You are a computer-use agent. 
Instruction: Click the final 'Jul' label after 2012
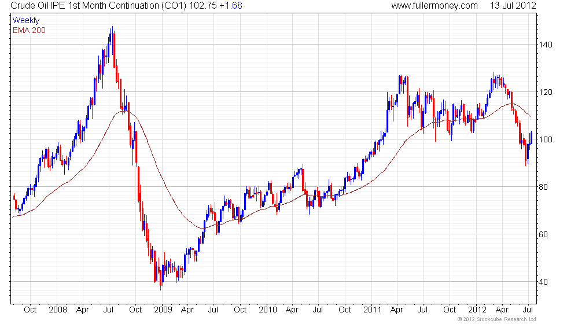point(528,310)
